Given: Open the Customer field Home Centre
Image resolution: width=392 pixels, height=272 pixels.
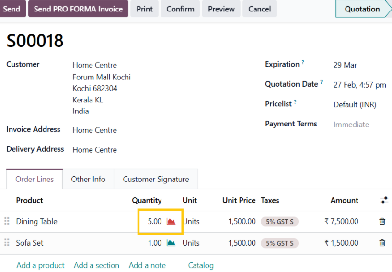Looking at the screenshot, I should (x=94, y=65).
